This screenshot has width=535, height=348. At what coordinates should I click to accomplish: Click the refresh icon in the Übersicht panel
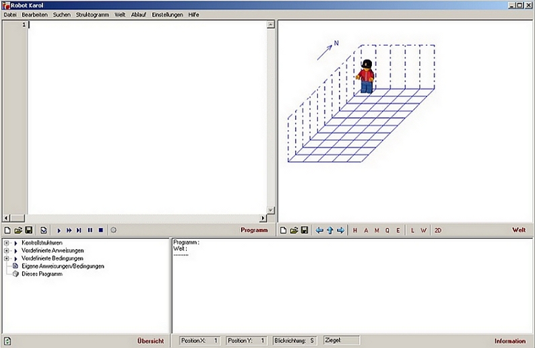tap(7, 341)
